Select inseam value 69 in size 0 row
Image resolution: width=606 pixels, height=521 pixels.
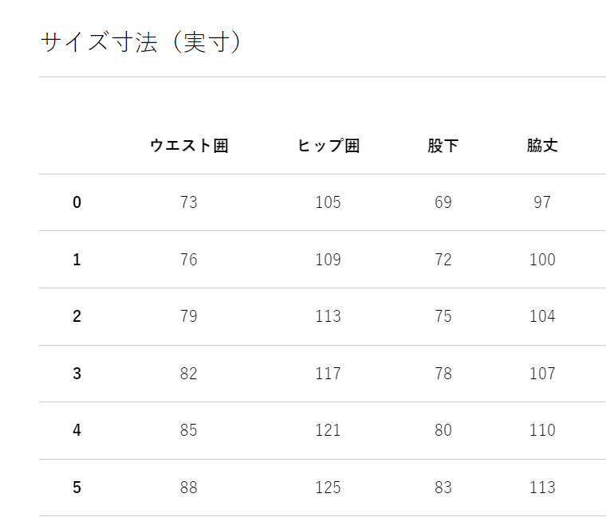pos(443,202)
